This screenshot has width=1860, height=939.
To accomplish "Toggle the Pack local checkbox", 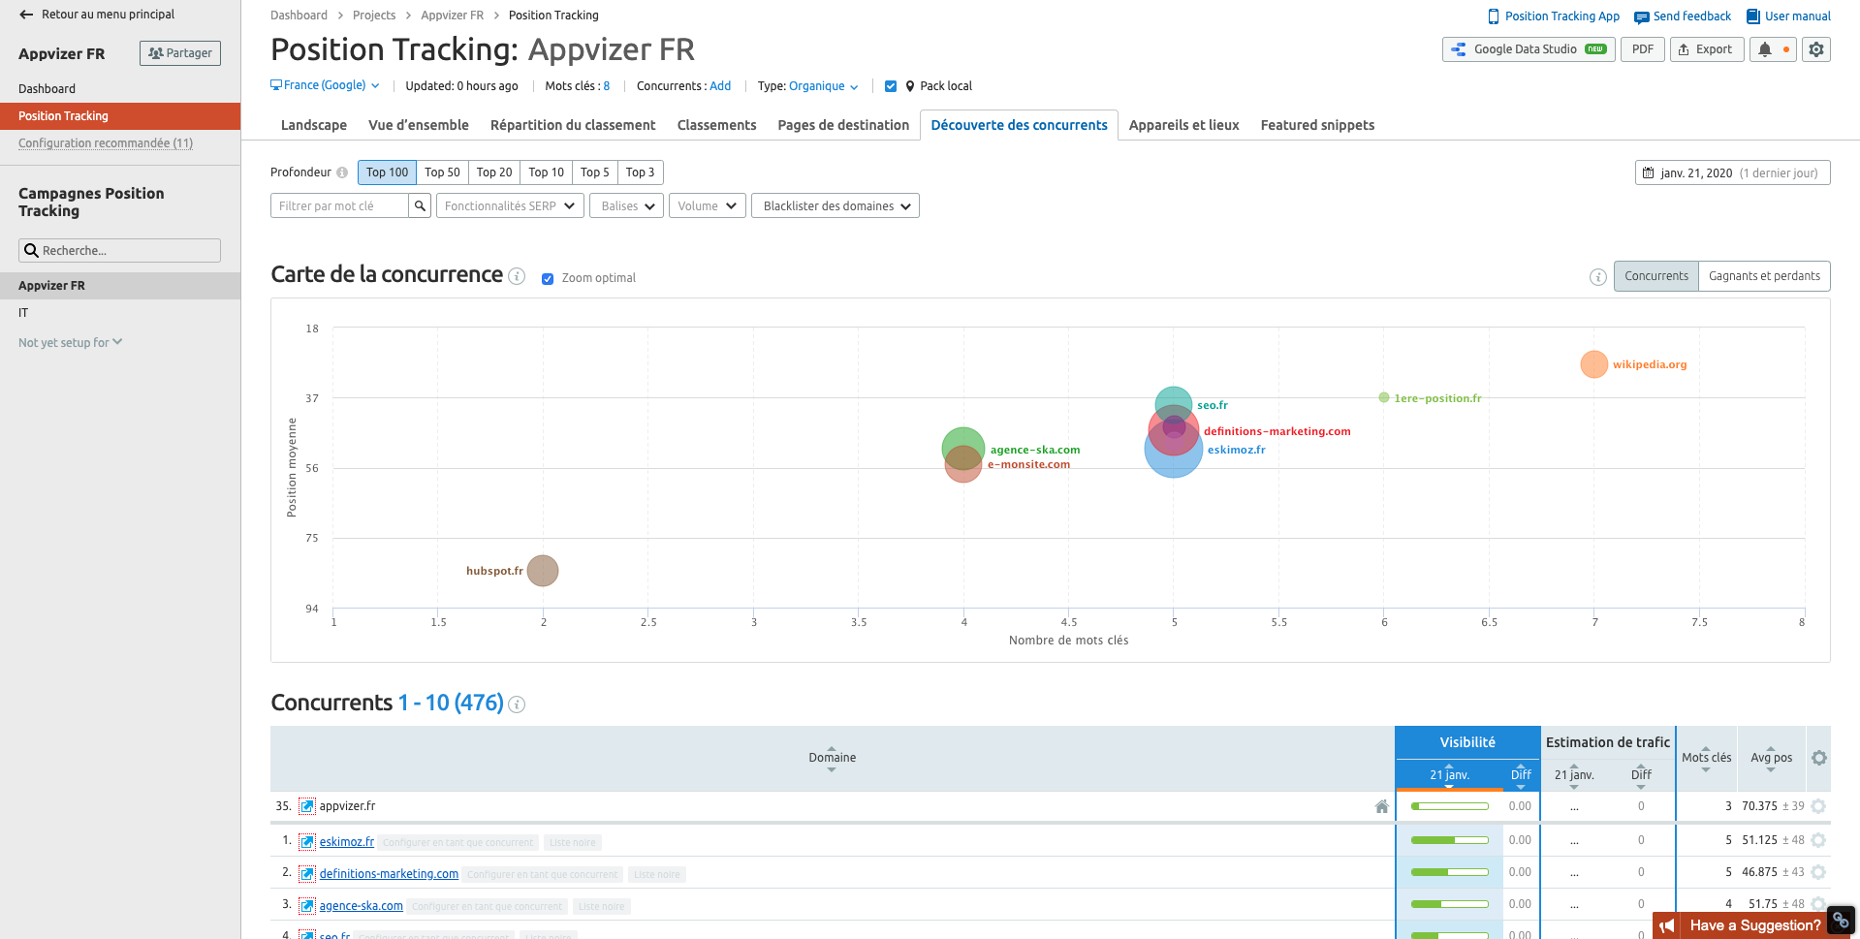I will click(x=891, y=86).
